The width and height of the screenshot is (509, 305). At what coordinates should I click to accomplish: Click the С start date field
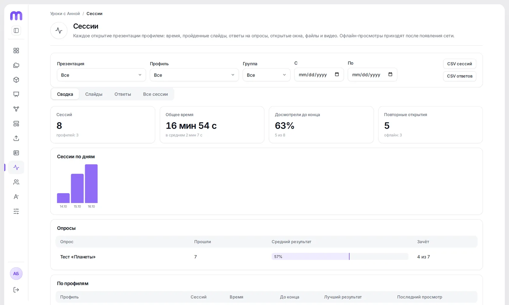coord(319,75)
